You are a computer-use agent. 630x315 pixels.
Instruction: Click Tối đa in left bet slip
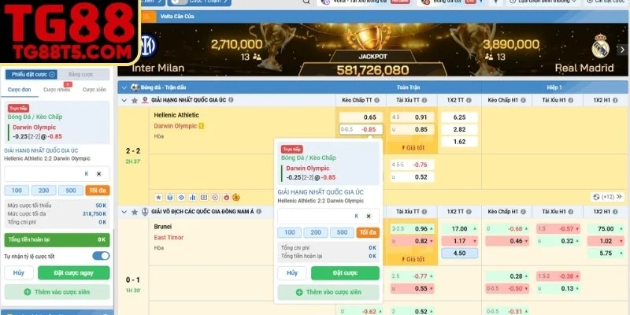point(98,191)
